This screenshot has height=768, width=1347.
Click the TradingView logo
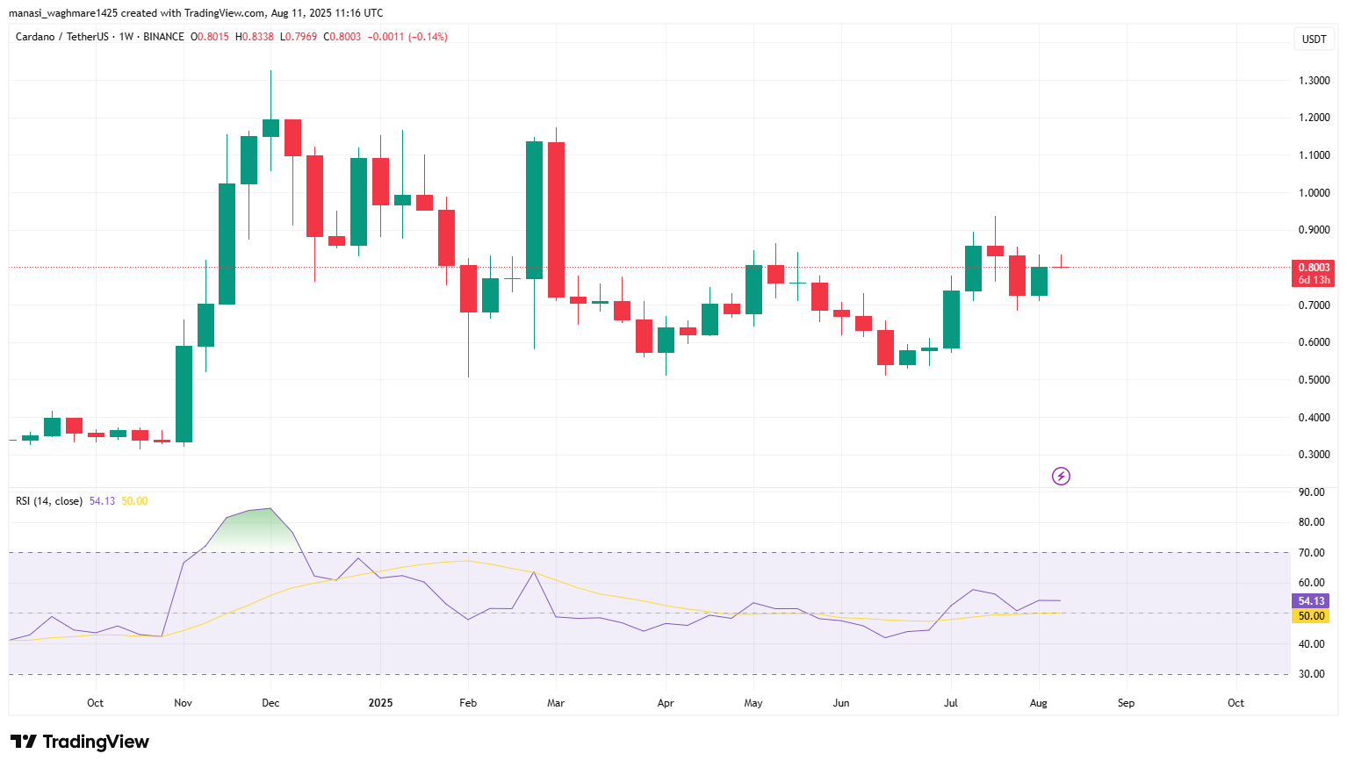[79, 742]
